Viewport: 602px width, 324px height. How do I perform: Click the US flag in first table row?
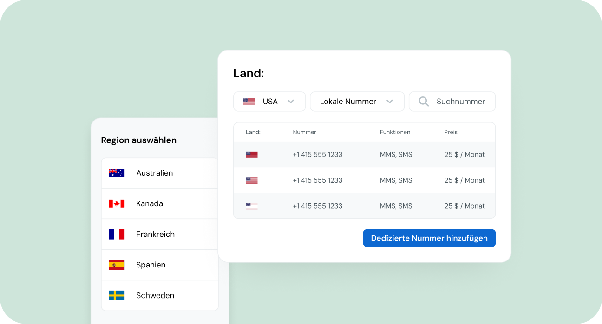(x=251, y=155)
